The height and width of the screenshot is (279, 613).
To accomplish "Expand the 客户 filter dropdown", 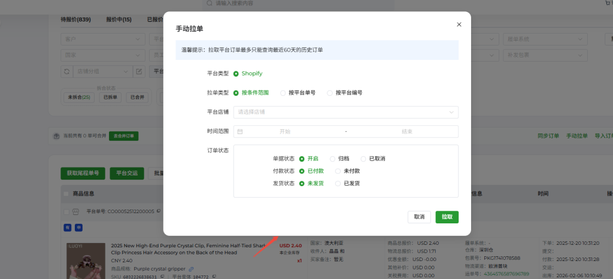I will [x=102, y=39].
